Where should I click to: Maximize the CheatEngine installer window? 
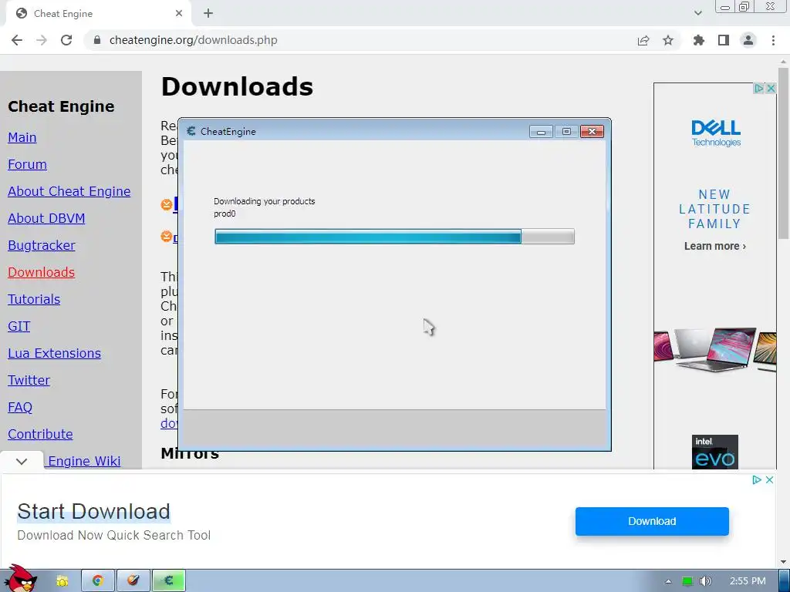pyautogui.click(x=566, y=131)
